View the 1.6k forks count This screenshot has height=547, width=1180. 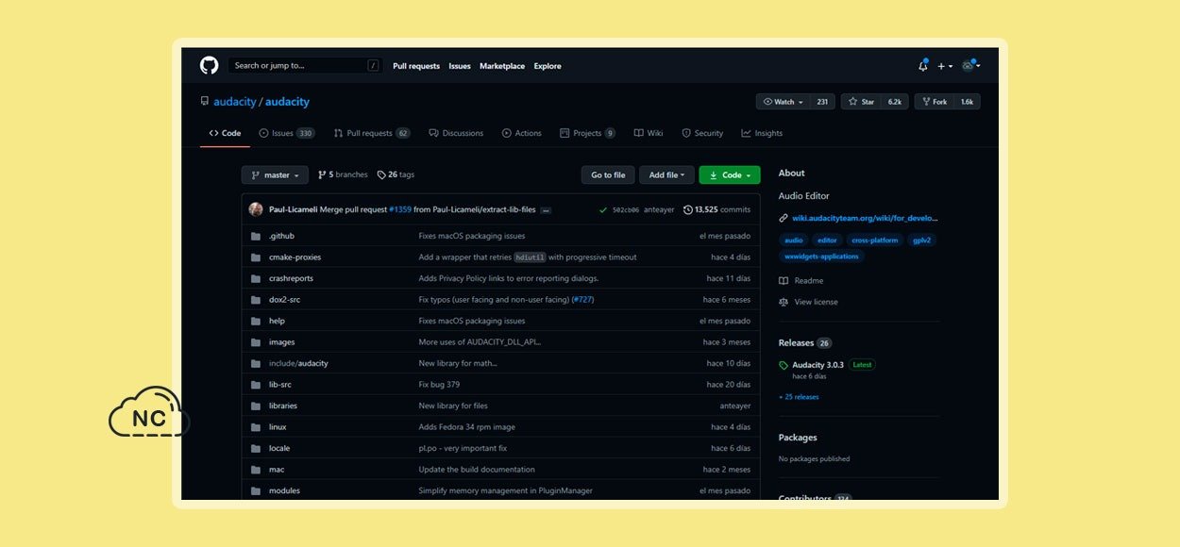coord(967,102)
